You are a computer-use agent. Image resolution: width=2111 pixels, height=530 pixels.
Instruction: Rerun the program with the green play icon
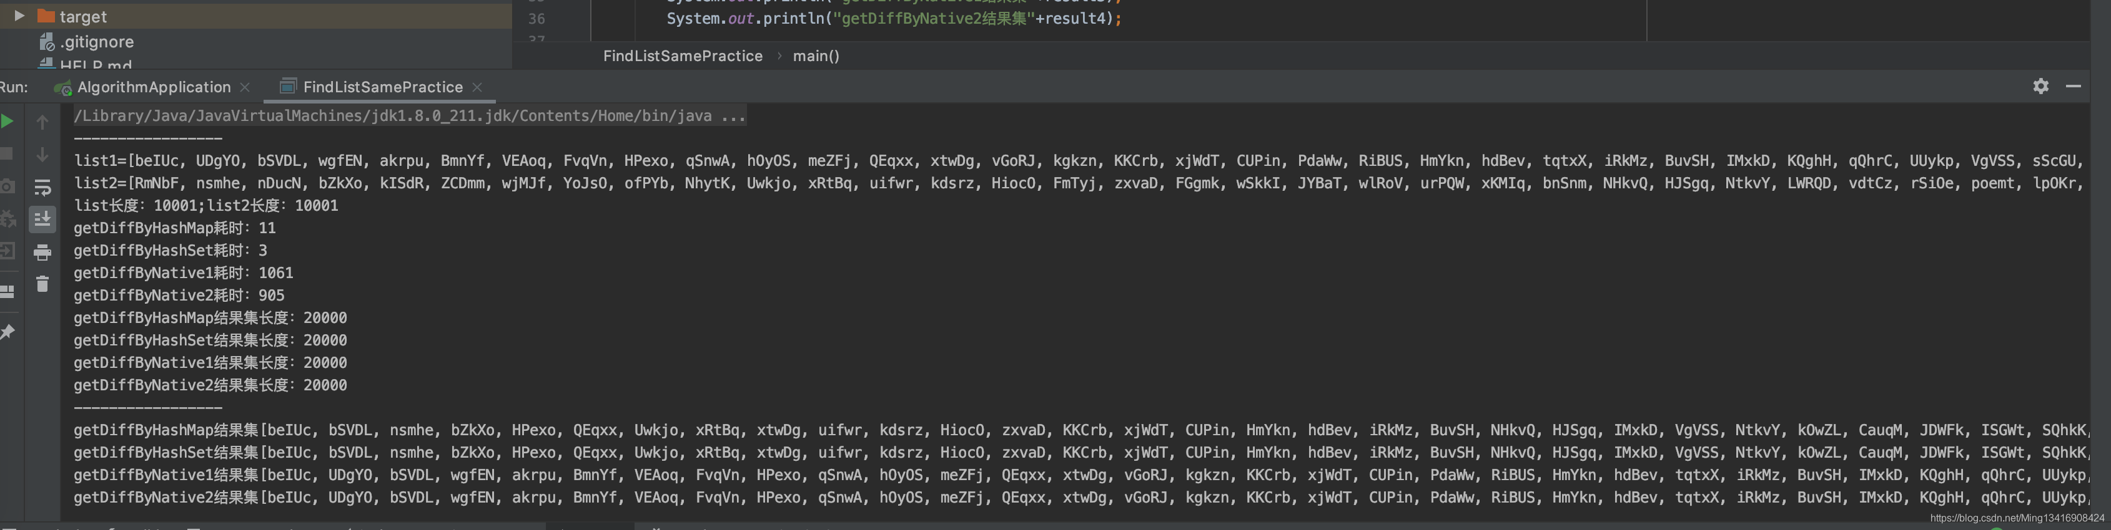[x=6, y=122]
